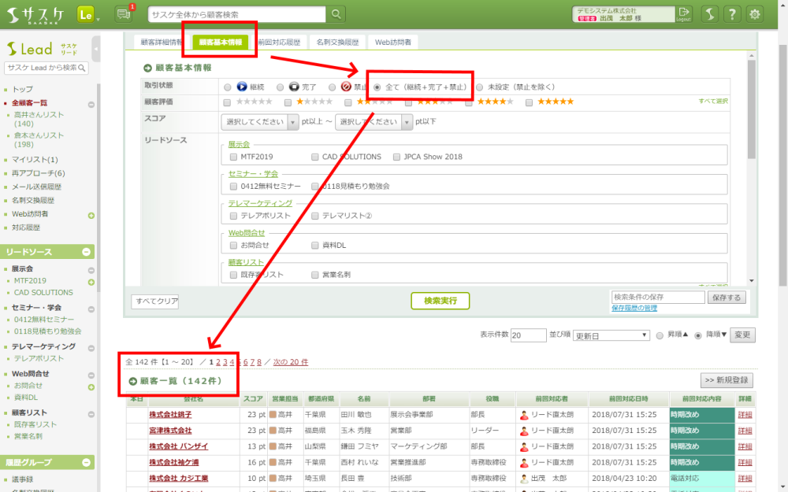Click the green plus icon beside MTF2019

pyautogui.click(x=91, y=281)
